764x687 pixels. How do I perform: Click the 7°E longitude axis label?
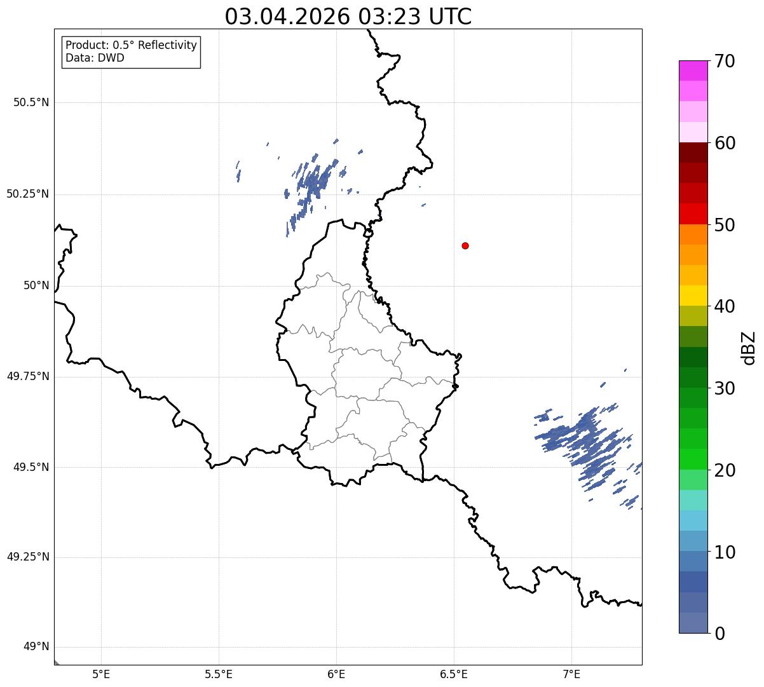click(571, 674)
